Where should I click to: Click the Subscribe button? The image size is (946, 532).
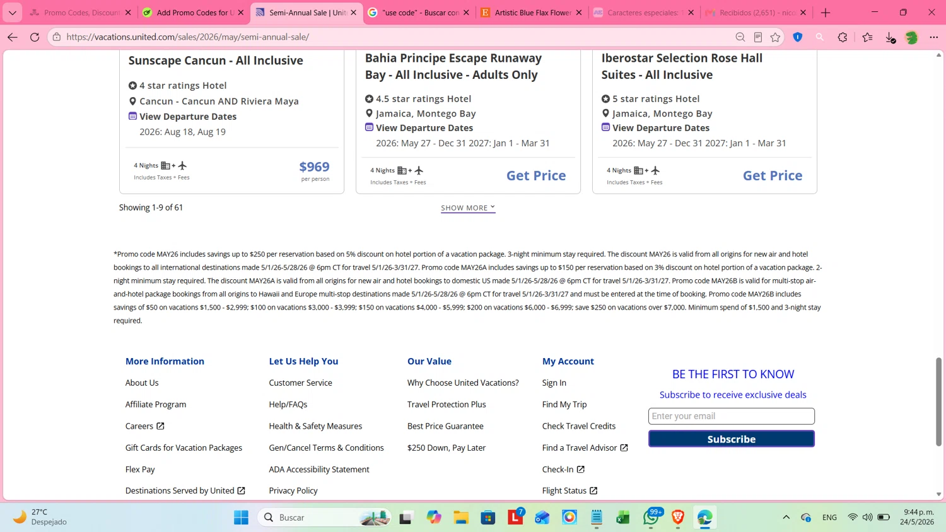point(732,439)
